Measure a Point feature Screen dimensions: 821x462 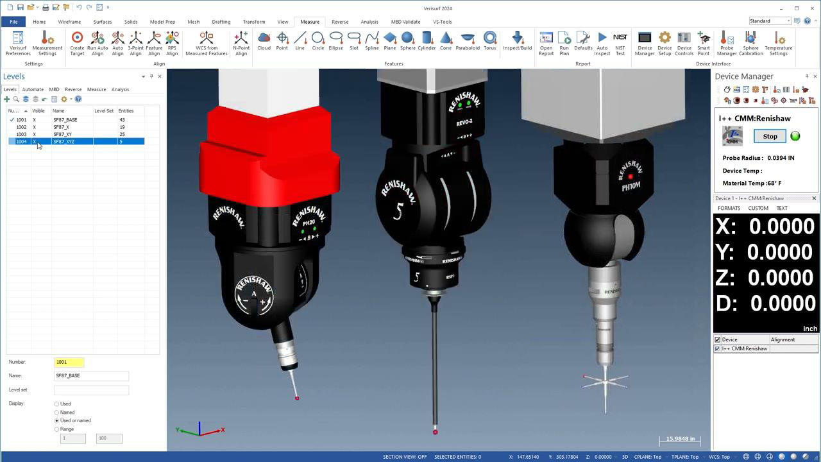click(282, 41)
